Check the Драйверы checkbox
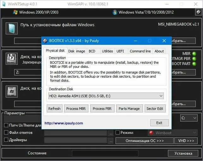The height and width of the screenshot is (161, 203). tap(6, 140)
